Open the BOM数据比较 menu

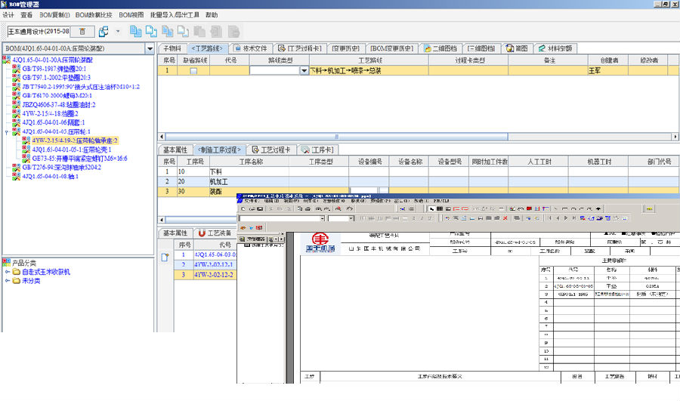[x=94, y=14]
